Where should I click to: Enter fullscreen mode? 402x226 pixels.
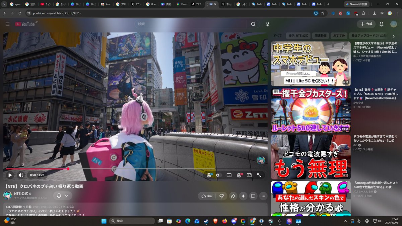pyautogui.click(x=259, y=175)
